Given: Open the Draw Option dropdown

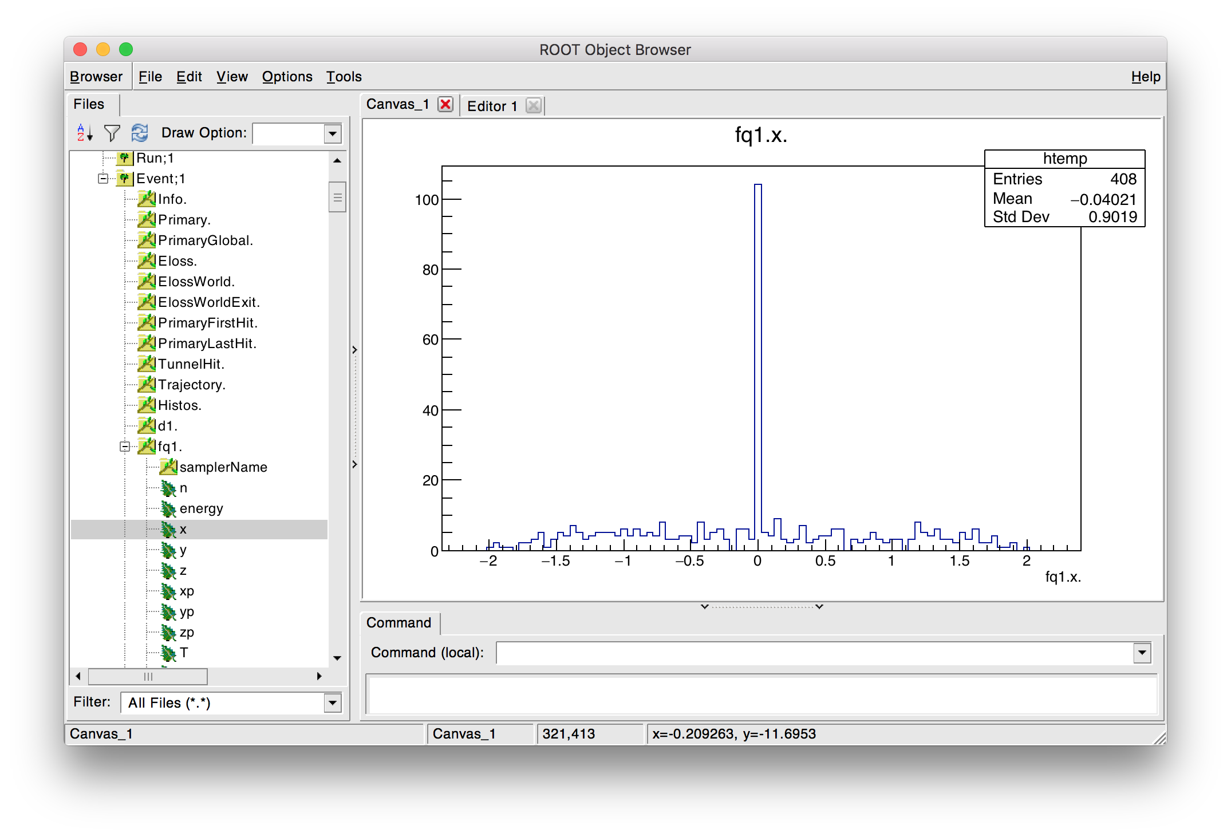Looking at the screenshot, I should tap(333, 133).
